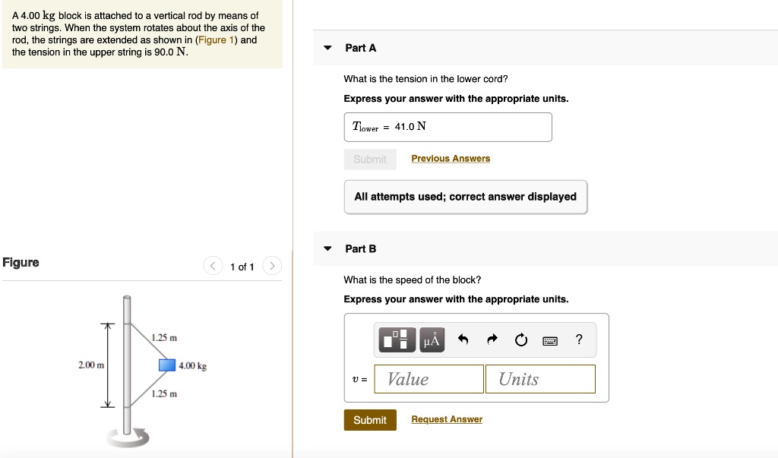Image resolution: width=778 pixels, height=458 pixels.
Task: Click the Units input field
Action: 539,379
